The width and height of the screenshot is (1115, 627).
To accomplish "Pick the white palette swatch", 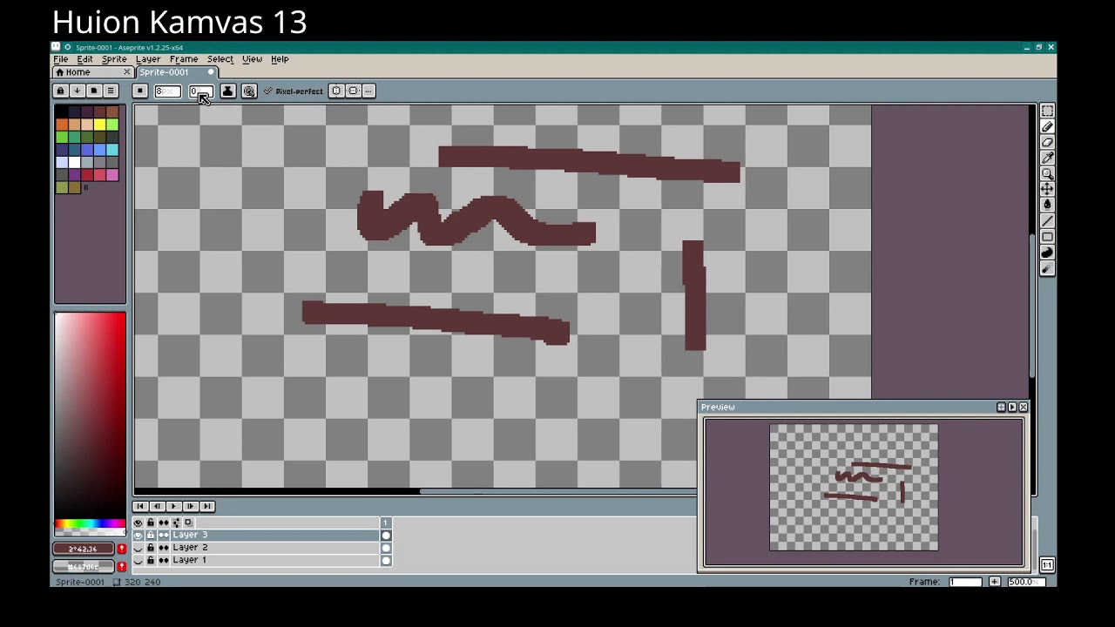I will click(x=74, y=162).
